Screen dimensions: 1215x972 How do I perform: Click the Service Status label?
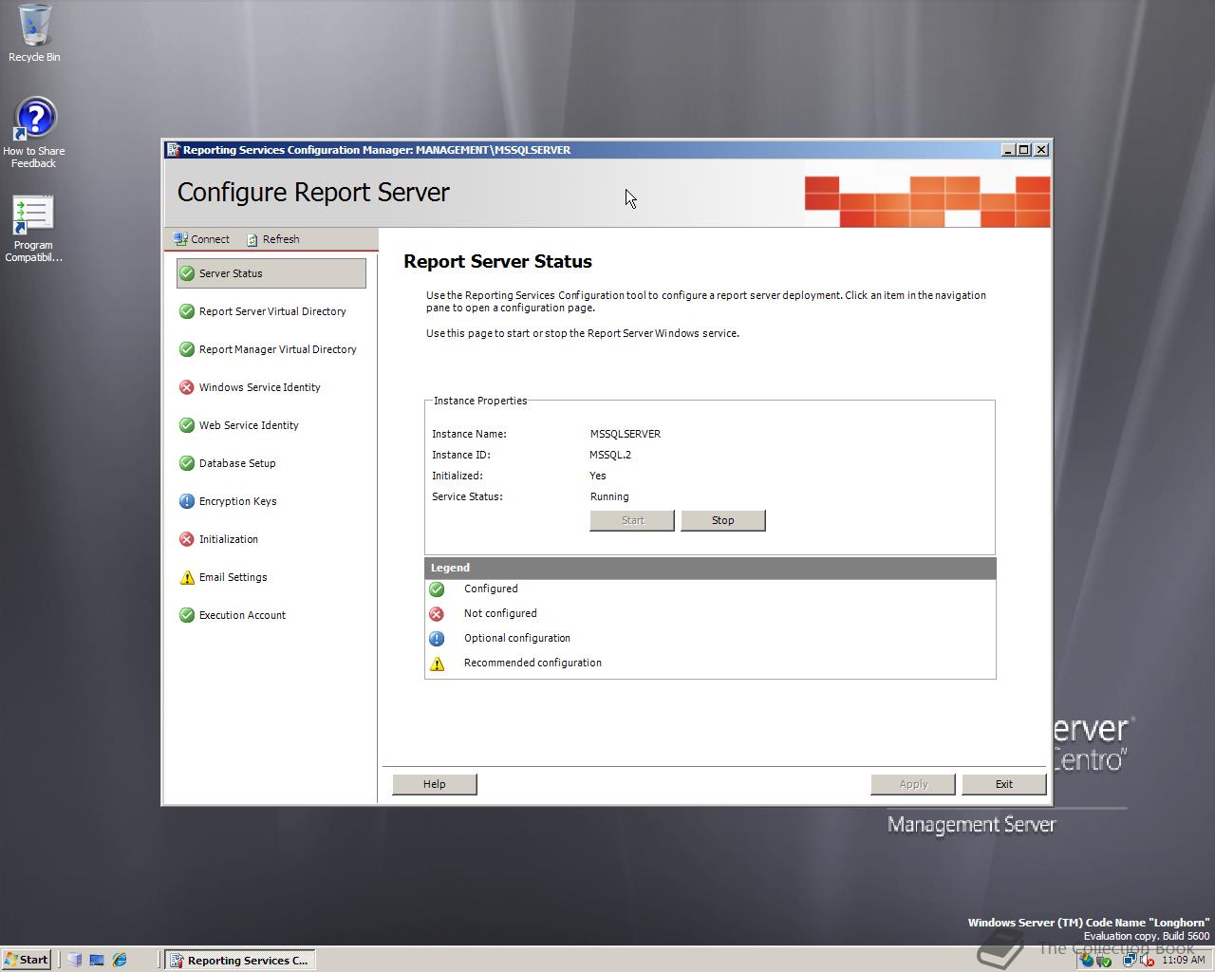tap(467, 496)
